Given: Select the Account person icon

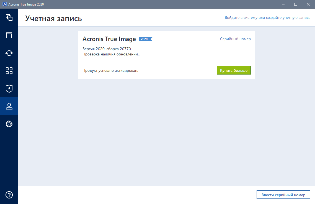Looking at the screenshot, I should pyautogui.click(x=9, y=106).
